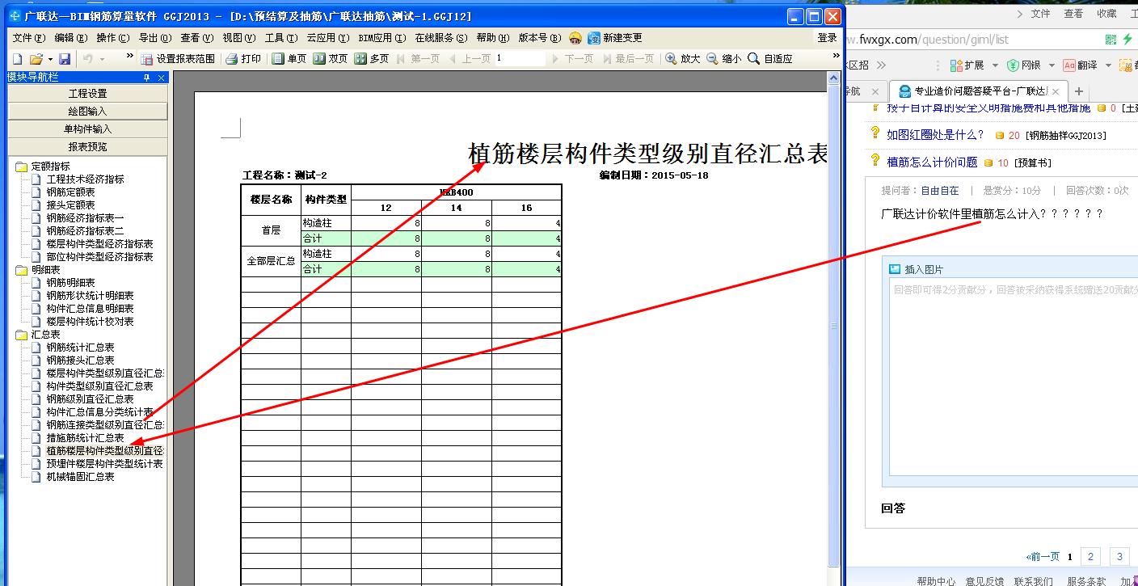Select 措施筋统计汇总表 report
Screen dimensions: 1138x586
click(85, 438)
